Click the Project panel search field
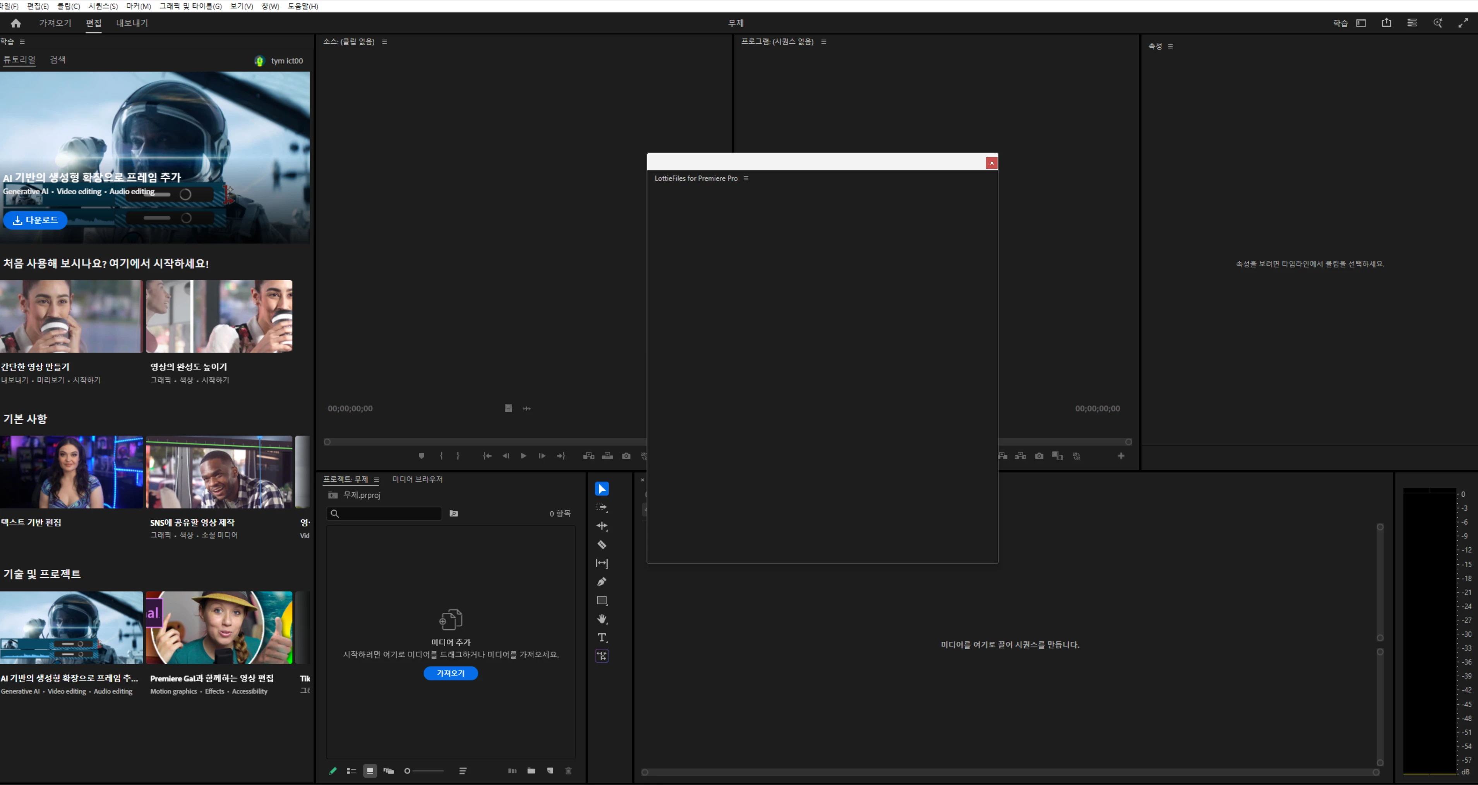 384,514
